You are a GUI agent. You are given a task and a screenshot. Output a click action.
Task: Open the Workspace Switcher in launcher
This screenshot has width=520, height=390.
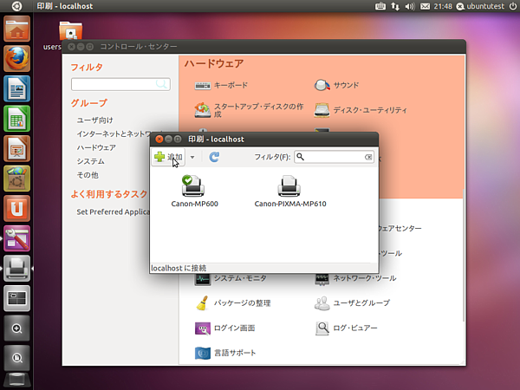[x=17, y=298]
